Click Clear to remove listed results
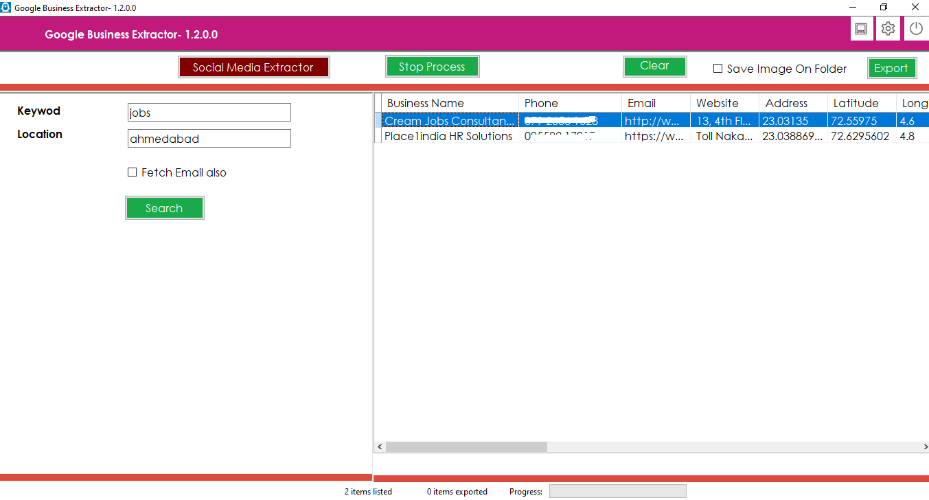The height and width of the screenshot is (500, 929). (654, 66)
